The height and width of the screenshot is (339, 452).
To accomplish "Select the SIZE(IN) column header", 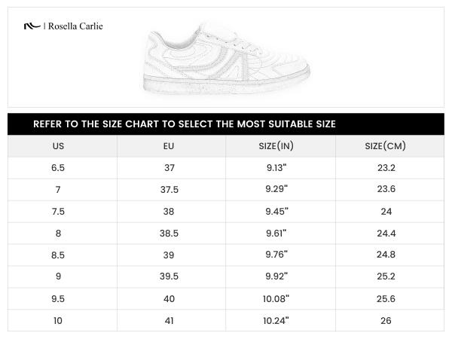I will [x=276, y=145].
